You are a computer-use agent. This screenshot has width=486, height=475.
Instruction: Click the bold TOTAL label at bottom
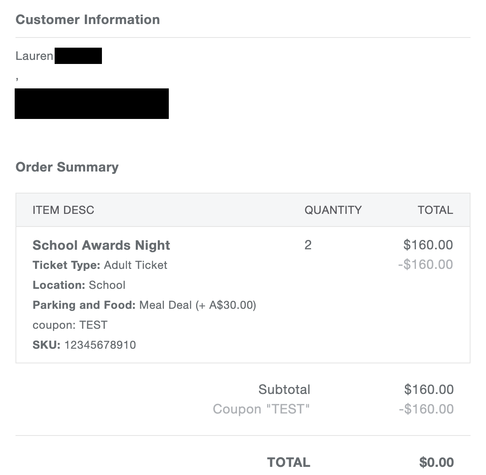tap(289, 462)
